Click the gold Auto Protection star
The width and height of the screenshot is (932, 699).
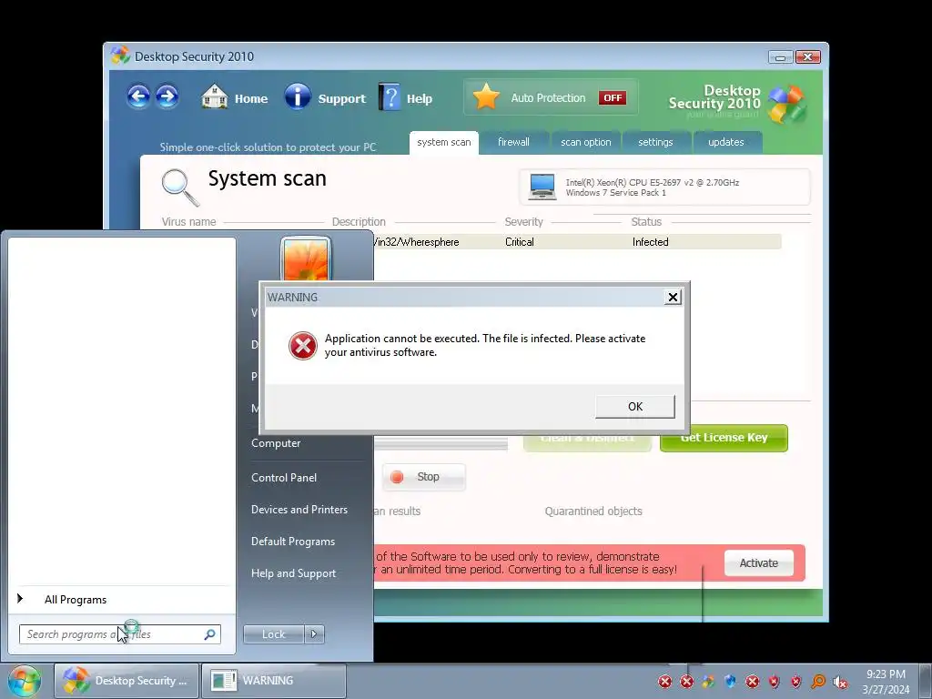[x=486, y=96]
